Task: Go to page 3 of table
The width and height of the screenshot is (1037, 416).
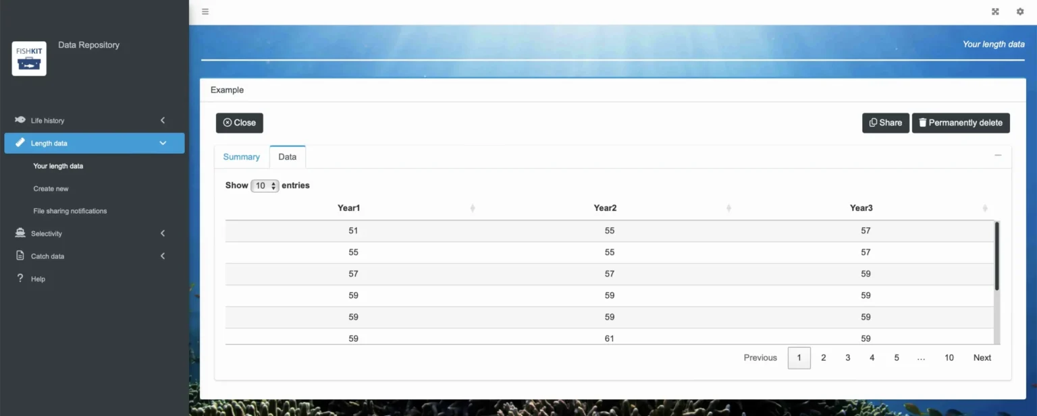Action: 848,358
